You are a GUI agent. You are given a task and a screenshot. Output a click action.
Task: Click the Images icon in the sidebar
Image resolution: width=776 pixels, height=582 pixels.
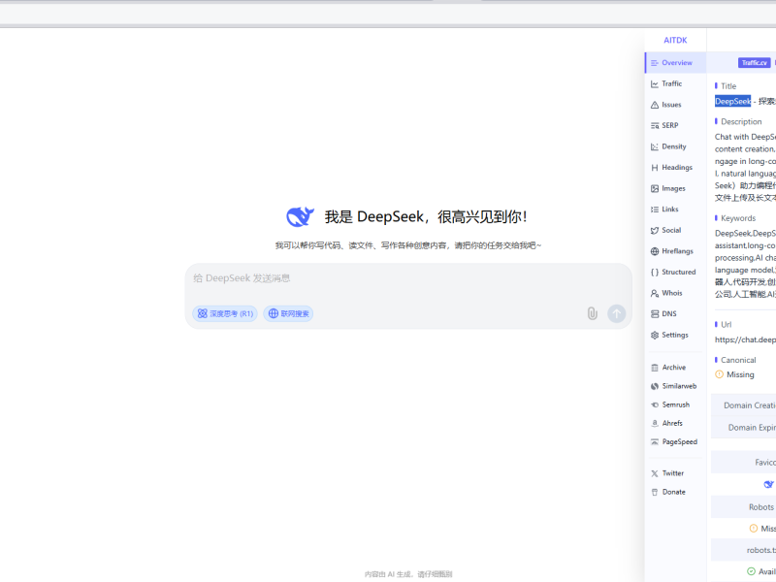[655, 188]
